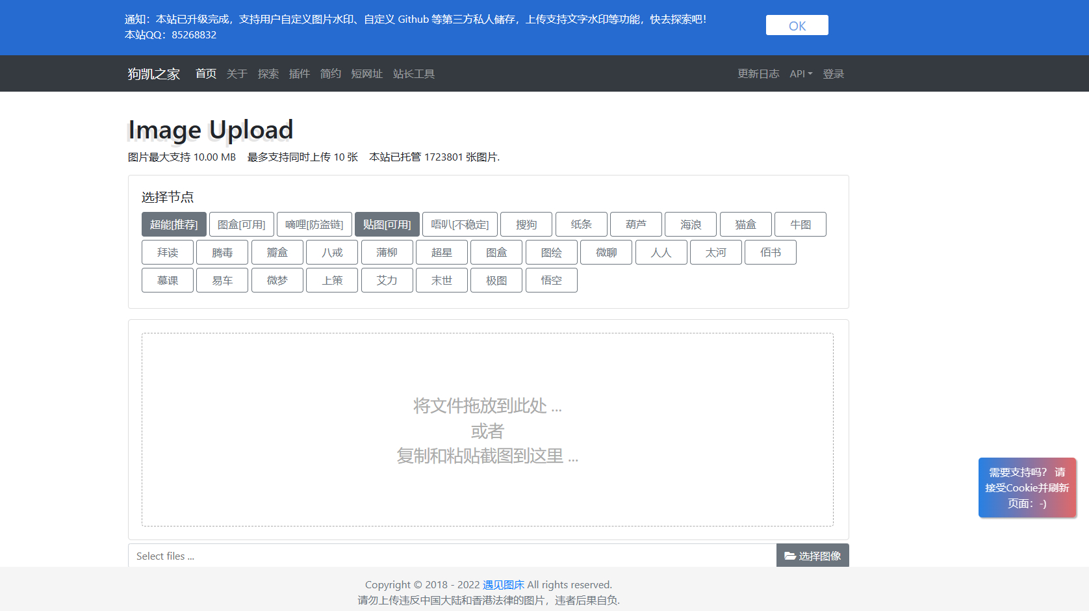Pick the 太河 node button
Viewport: 1089px width, 611px height.
[x=716, y=252]
